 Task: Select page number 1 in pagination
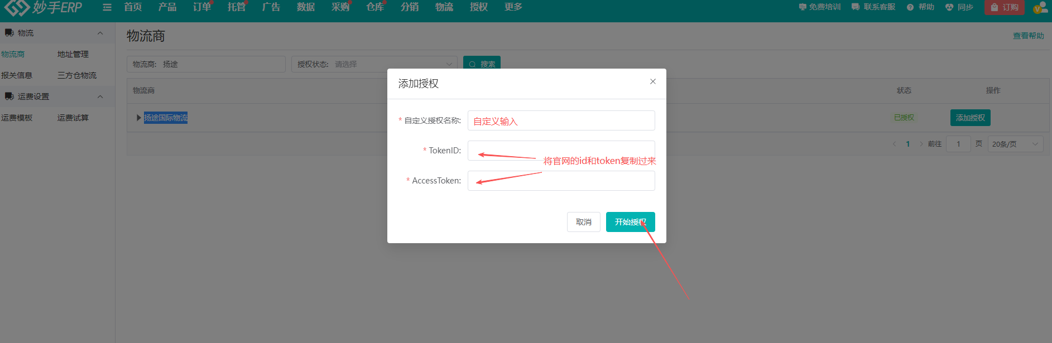908,144
